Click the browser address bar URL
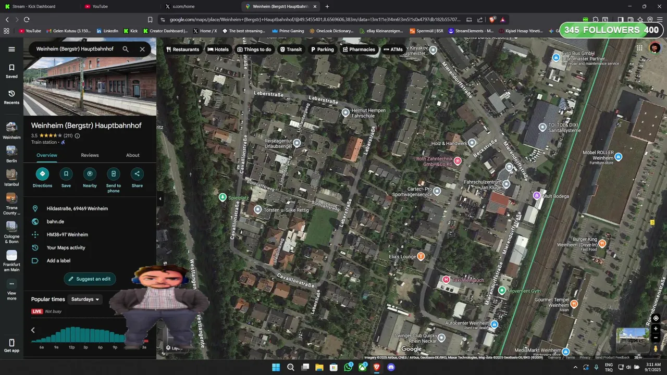667x375 pixels. [x=315, y=20]
